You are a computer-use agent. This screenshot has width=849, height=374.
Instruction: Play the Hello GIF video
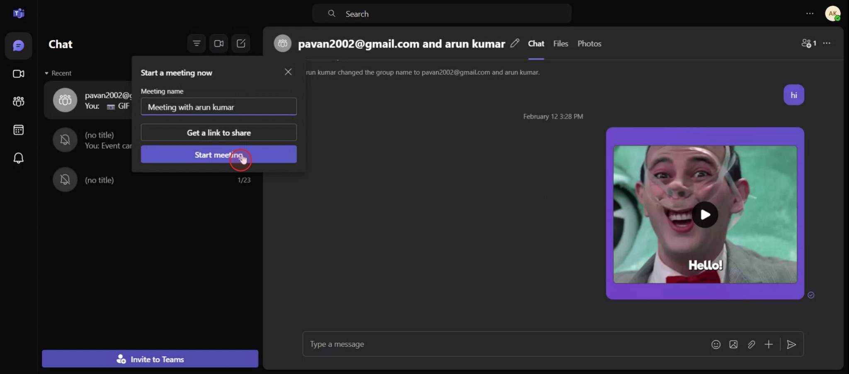(x=705, y=214)
